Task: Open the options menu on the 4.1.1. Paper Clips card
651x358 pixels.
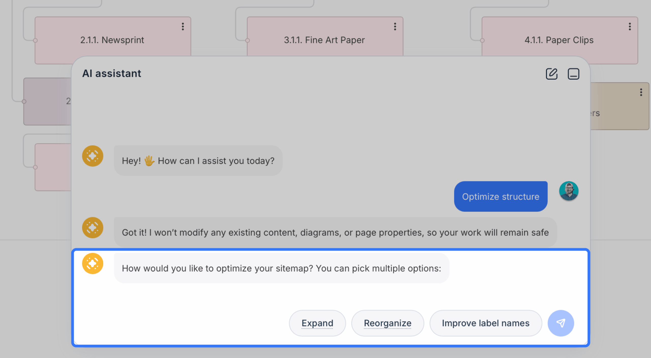Action: pyautogui.click(x=630, y=26)
